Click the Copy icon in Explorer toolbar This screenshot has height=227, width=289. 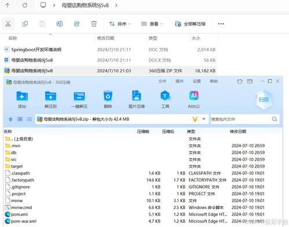(x=25, y=24)
